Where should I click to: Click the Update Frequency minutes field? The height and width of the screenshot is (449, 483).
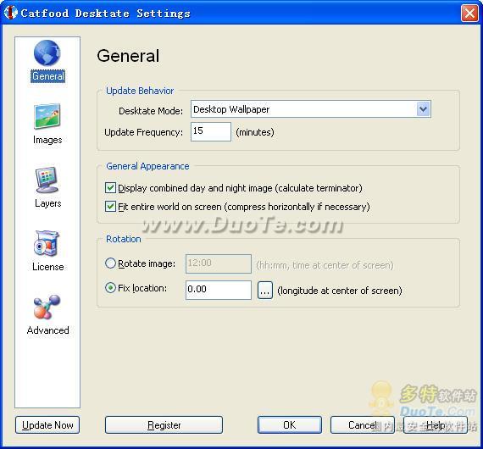211,131
